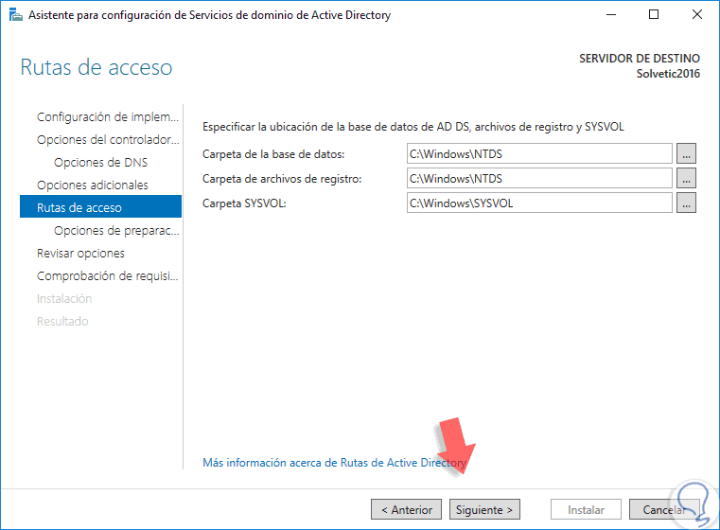Click the Carpeta de archivos de registro label
Image resolution: width=720 pixels, height=530 pixels.
coord(282,179)
